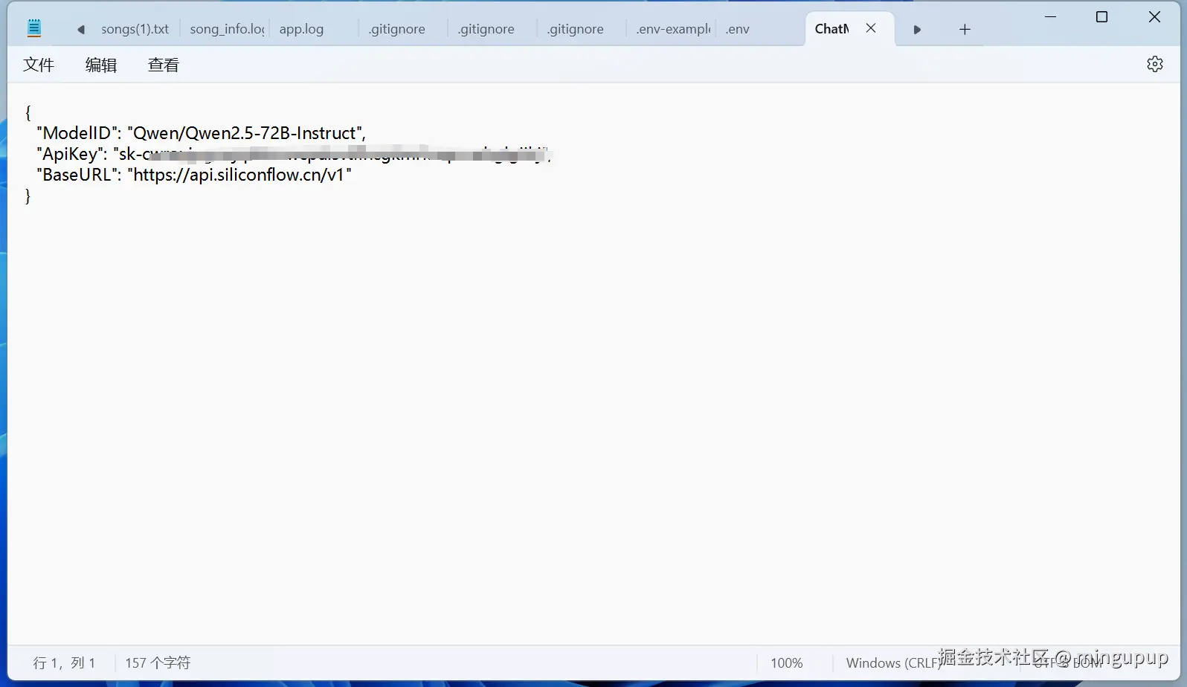The width and height of the screenshot is (1187, 687).
Task: Click the closing brace line
Action: [x=28, y=196]
